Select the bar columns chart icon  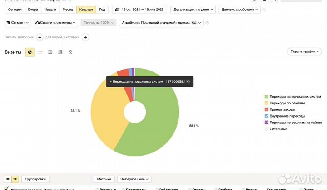point(60,52)
